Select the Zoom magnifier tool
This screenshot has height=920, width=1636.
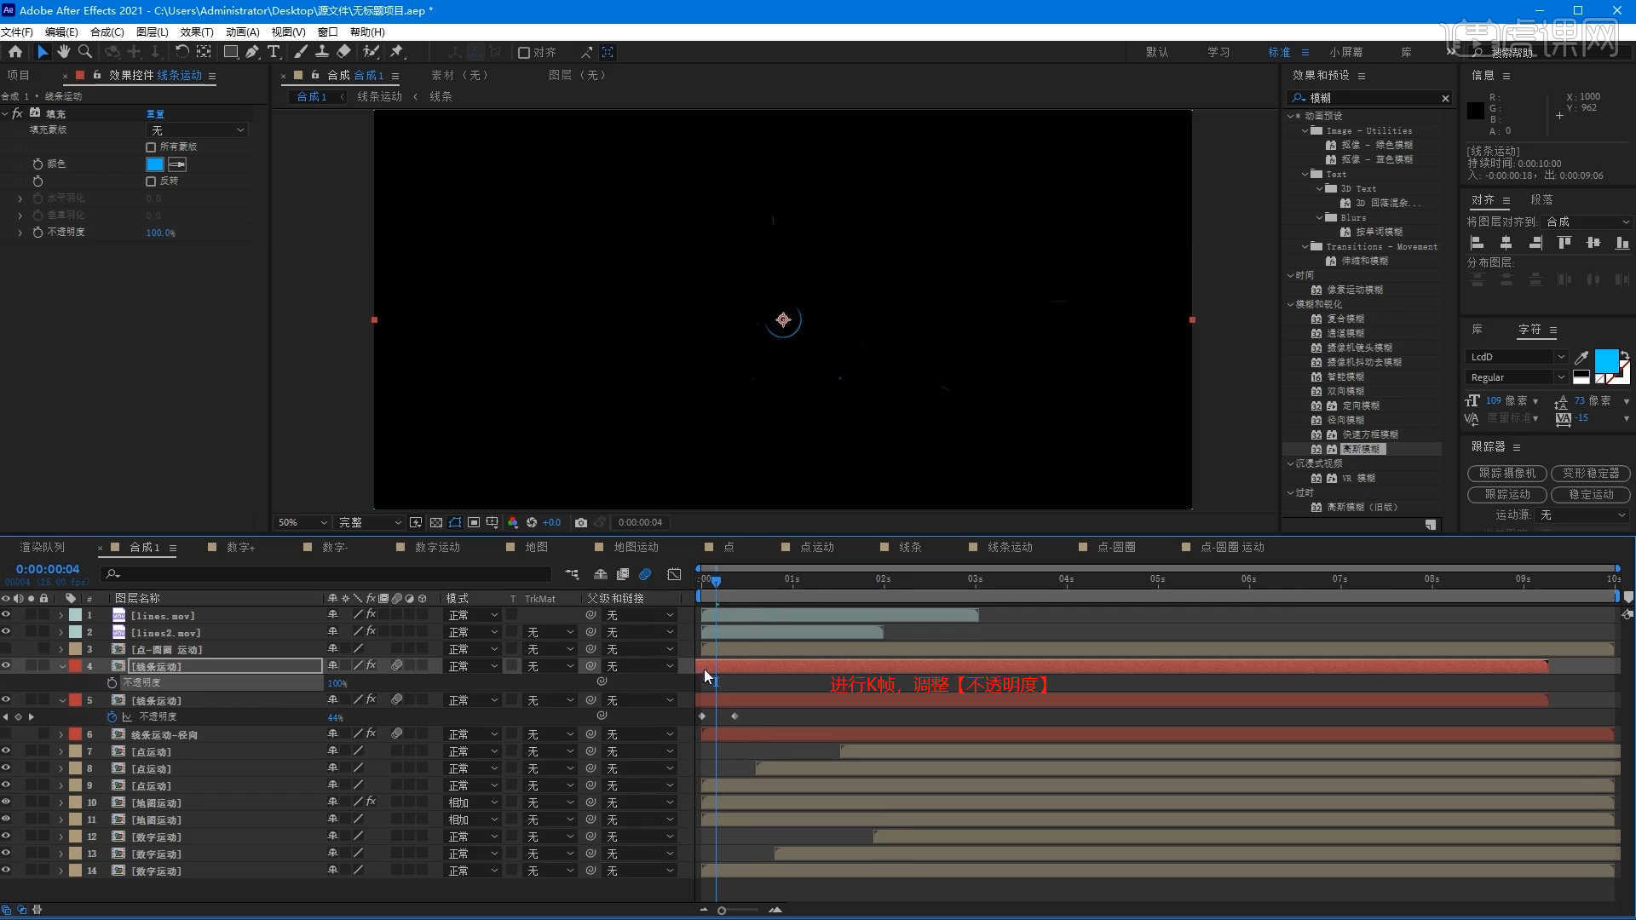[x=84, y=52]
